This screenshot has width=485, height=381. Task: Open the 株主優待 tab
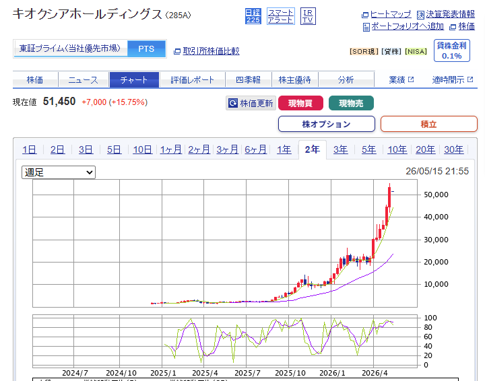(294, 79)
